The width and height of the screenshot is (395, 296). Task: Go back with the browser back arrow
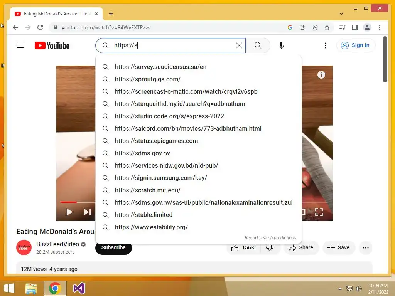(x=15, y=27)
